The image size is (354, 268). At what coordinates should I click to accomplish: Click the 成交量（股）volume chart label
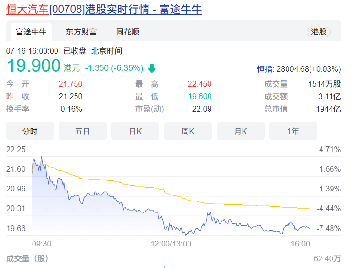[27, 259]
